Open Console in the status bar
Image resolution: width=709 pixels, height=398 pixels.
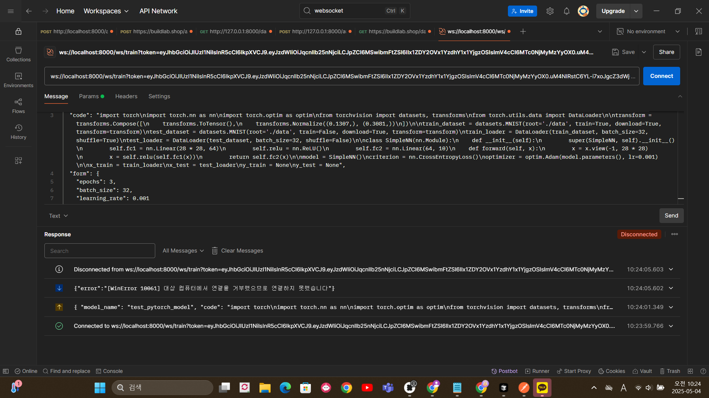109,371
